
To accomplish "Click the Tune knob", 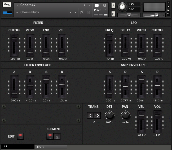I will click(x=122, y=7).
